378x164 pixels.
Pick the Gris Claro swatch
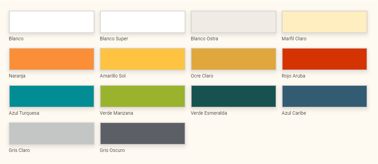[52, 133]
